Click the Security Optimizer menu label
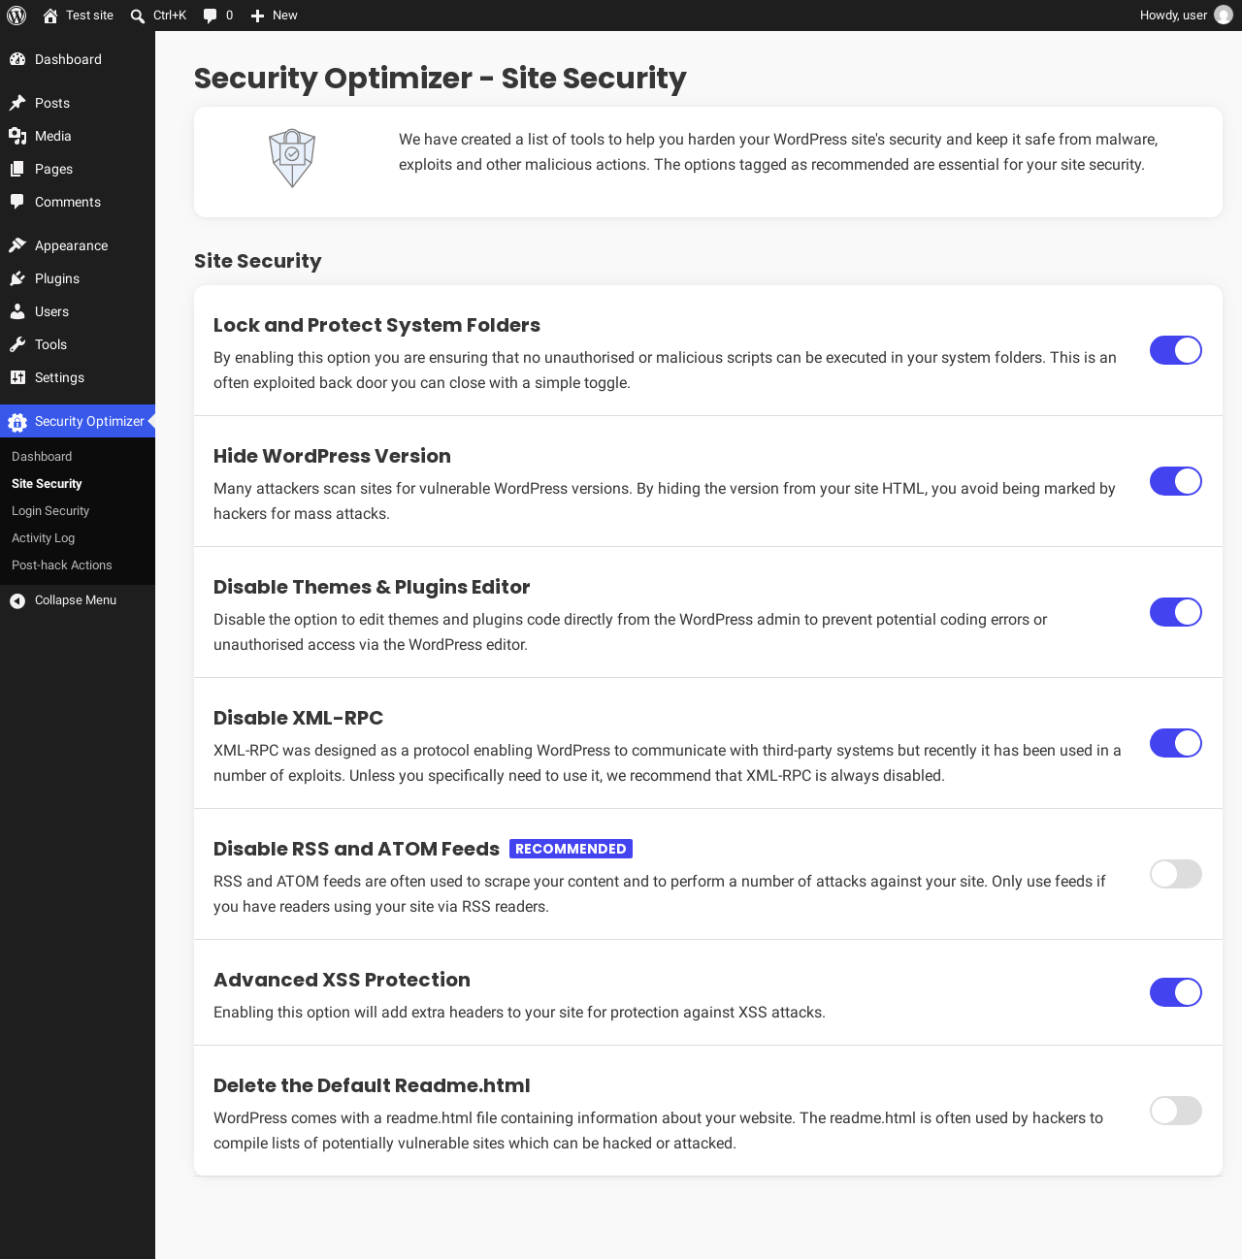1242x1259 pixels. [x=89, y=421]
